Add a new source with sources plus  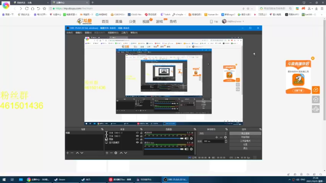tap(107, 153)
